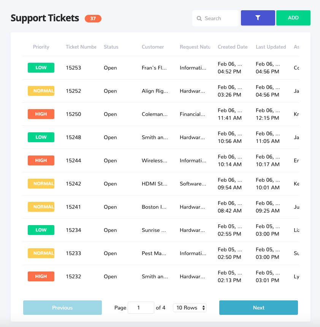Image resolution: width=320 pixels, height=327 pixels.
Task: Click the search magnifier icon
Action: 199,19
